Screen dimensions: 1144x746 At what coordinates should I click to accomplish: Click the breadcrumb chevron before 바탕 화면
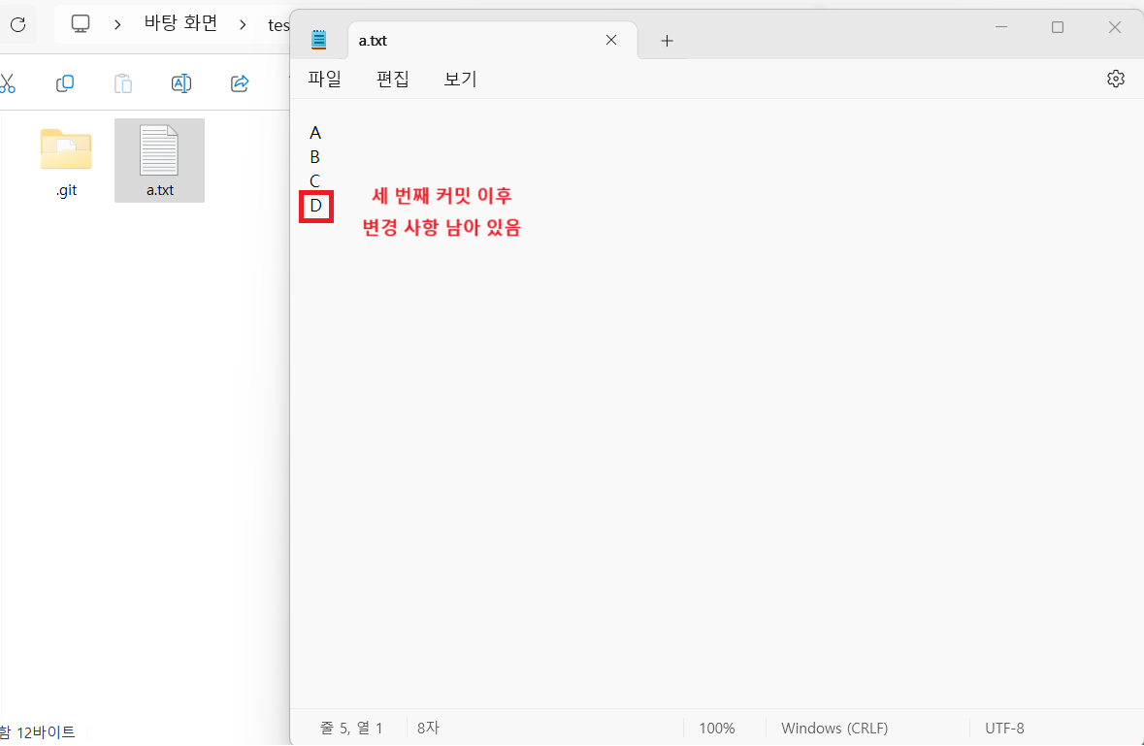click(x=116, y=24)
